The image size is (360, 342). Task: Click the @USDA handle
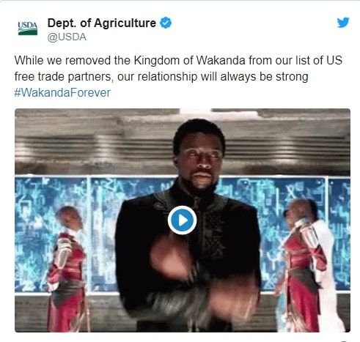(67, 37)
